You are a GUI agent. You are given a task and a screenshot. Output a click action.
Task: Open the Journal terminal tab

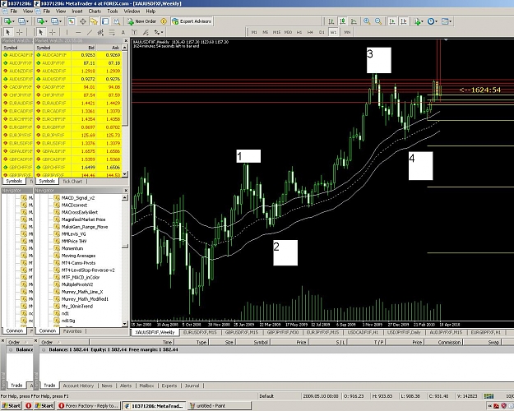192,386
